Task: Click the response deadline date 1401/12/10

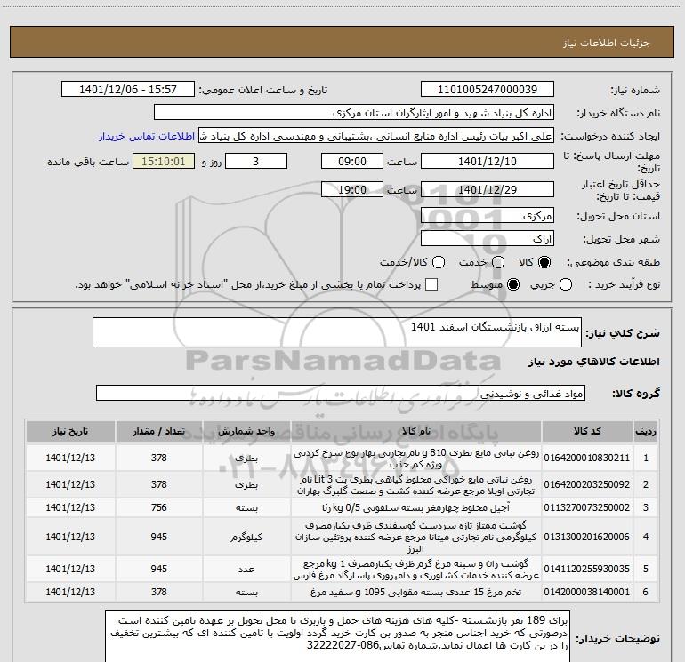Action: coord(488,162)
